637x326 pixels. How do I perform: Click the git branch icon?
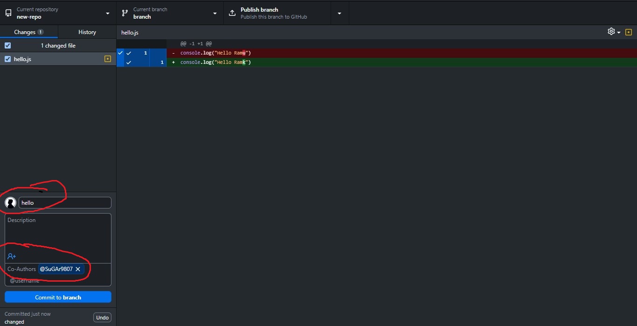(125, 13)
